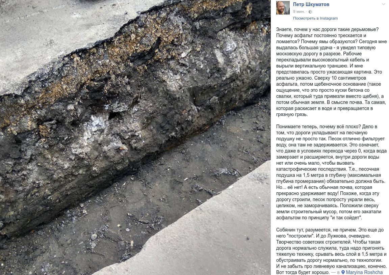The height and width of the screenshot is (275, 389).
Task: Open the post options chevron menu
Action: (x=384, y=4)
